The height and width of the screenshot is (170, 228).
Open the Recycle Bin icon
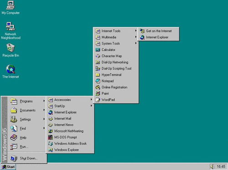coord(10,48)
